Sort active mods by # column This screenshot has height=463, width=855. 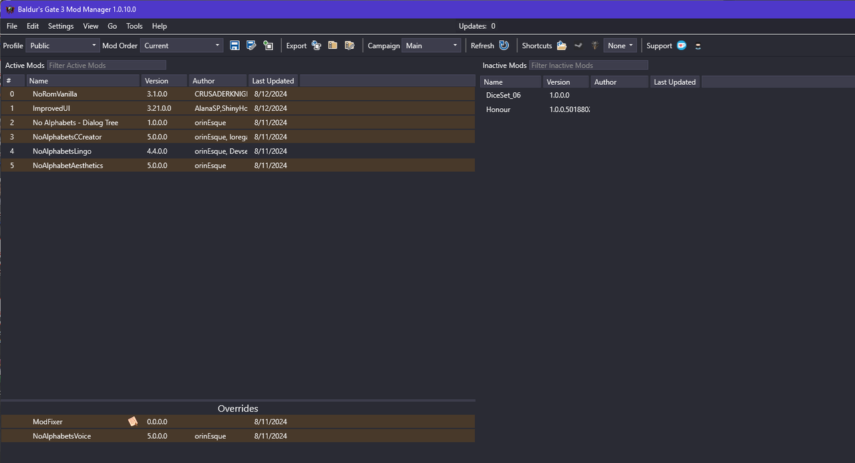[13, 81]
